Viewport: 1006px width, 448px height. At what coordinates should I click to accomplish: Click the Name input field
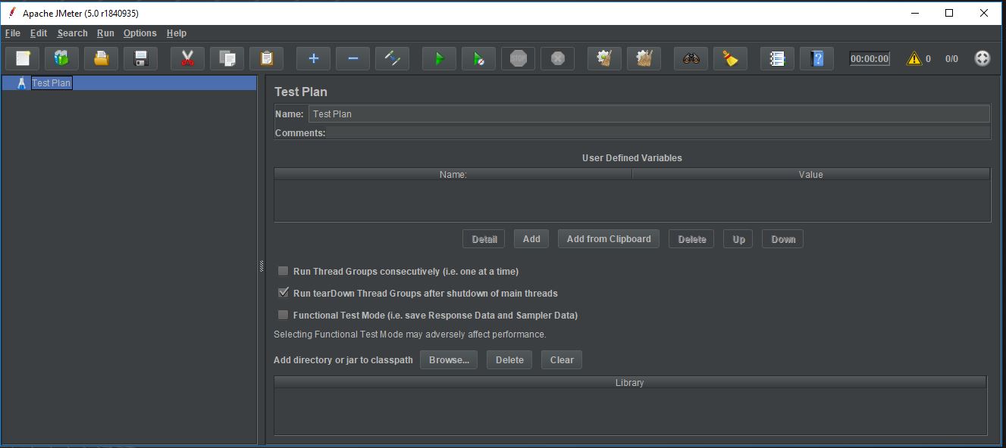pos(649,114)
